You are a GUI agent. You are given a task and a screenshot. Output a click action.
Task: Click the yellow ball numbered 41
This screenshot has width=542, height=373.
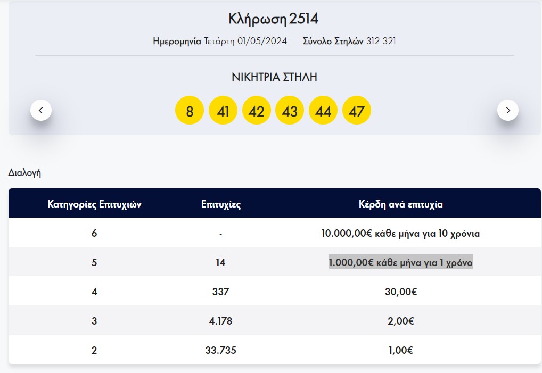pos(223,111)
